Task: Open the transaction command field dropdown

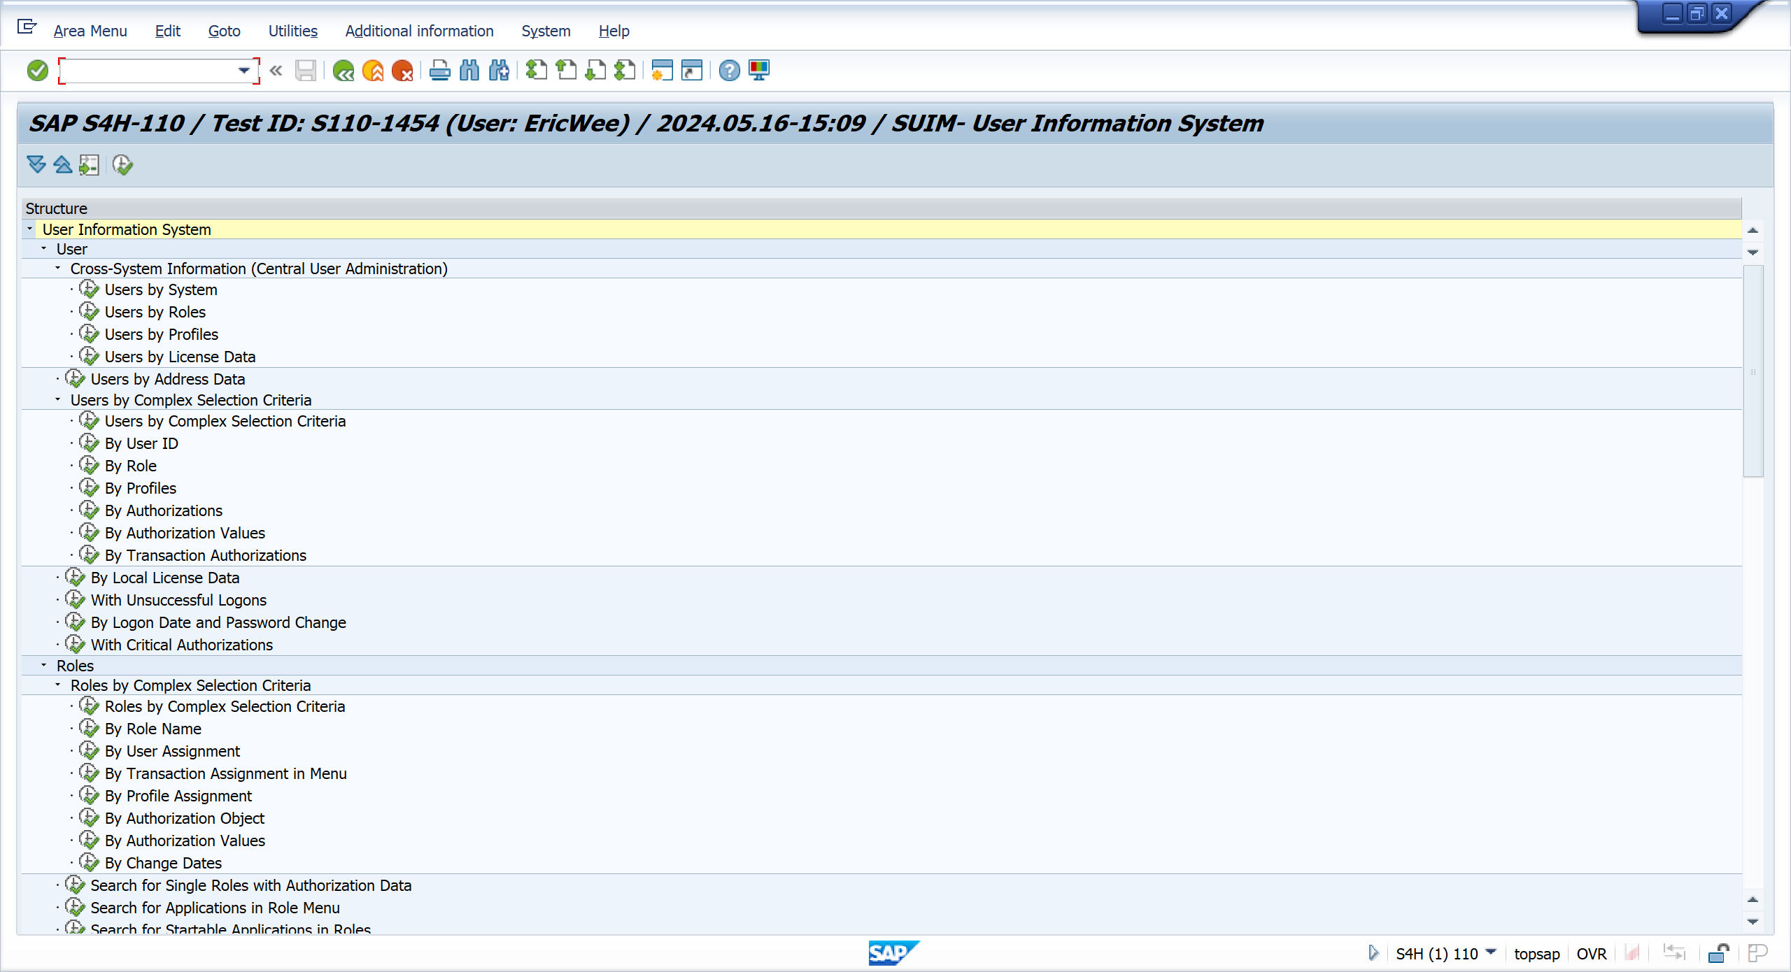Action: point(243,71)
